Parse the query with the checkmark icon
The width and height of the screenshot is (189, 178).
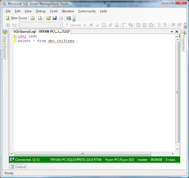[98, 25]
